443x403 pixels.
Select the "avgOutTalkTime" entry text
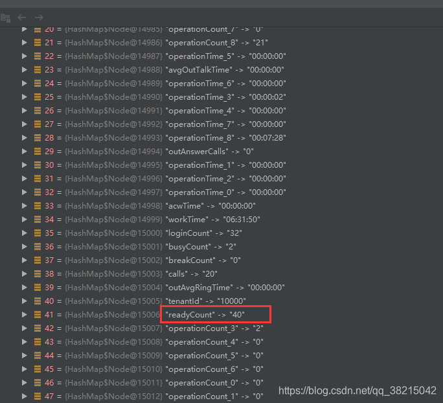click(x=225, y=70)
